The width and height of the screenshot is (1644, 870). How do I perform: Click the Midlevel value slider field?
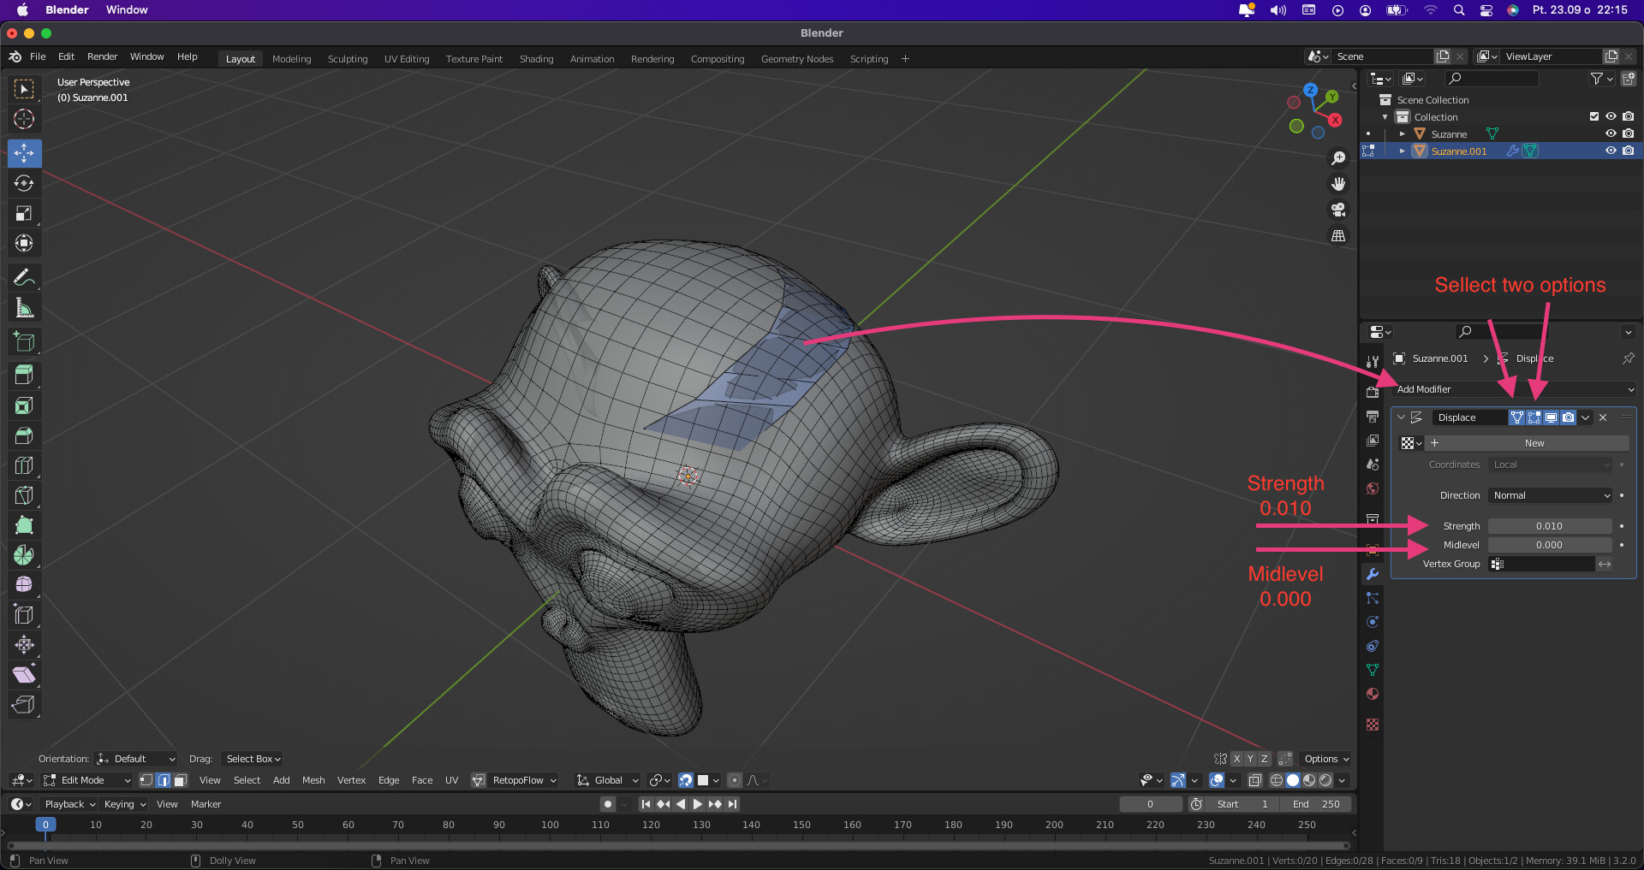(x=1550, y=545)
